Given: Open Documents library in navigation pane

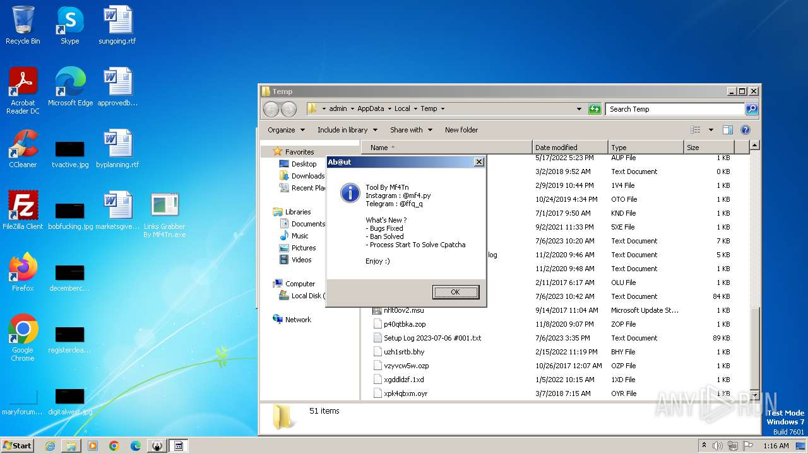Looking at the screenshot, I should pyautogui.click(x=308, y=224).
